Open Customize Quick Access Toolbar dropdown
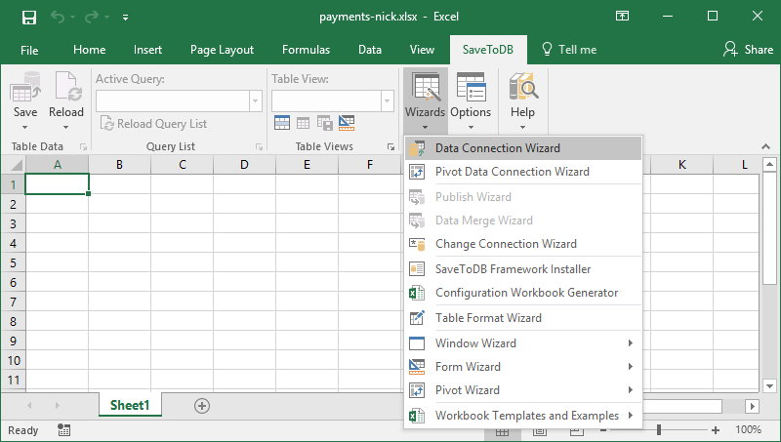 [126, 18]
